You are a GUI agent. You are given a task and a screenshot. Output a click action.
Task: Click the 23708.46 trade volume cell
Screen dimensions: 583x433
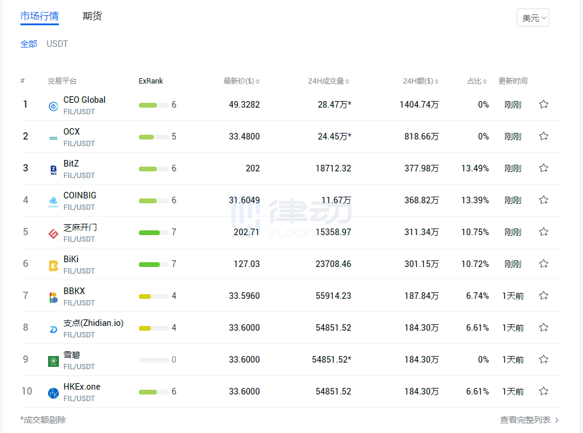[333, 264]
